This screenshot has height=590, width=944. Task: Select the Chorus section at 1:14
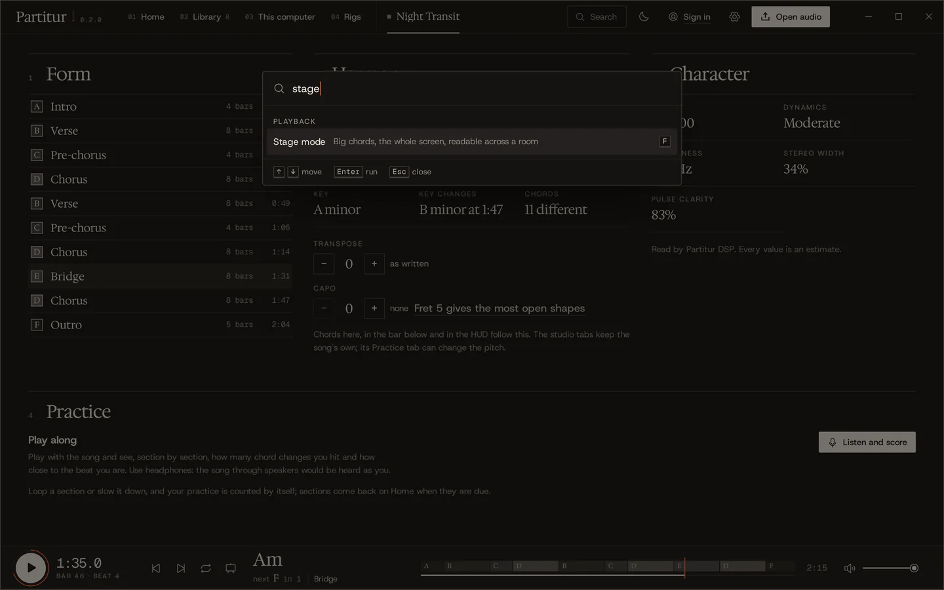click(160, 252)
